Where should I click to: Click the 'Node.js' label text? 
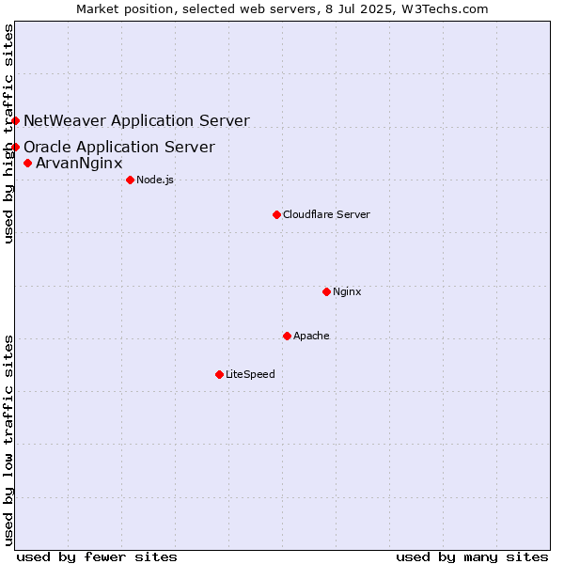click(155, 180)
